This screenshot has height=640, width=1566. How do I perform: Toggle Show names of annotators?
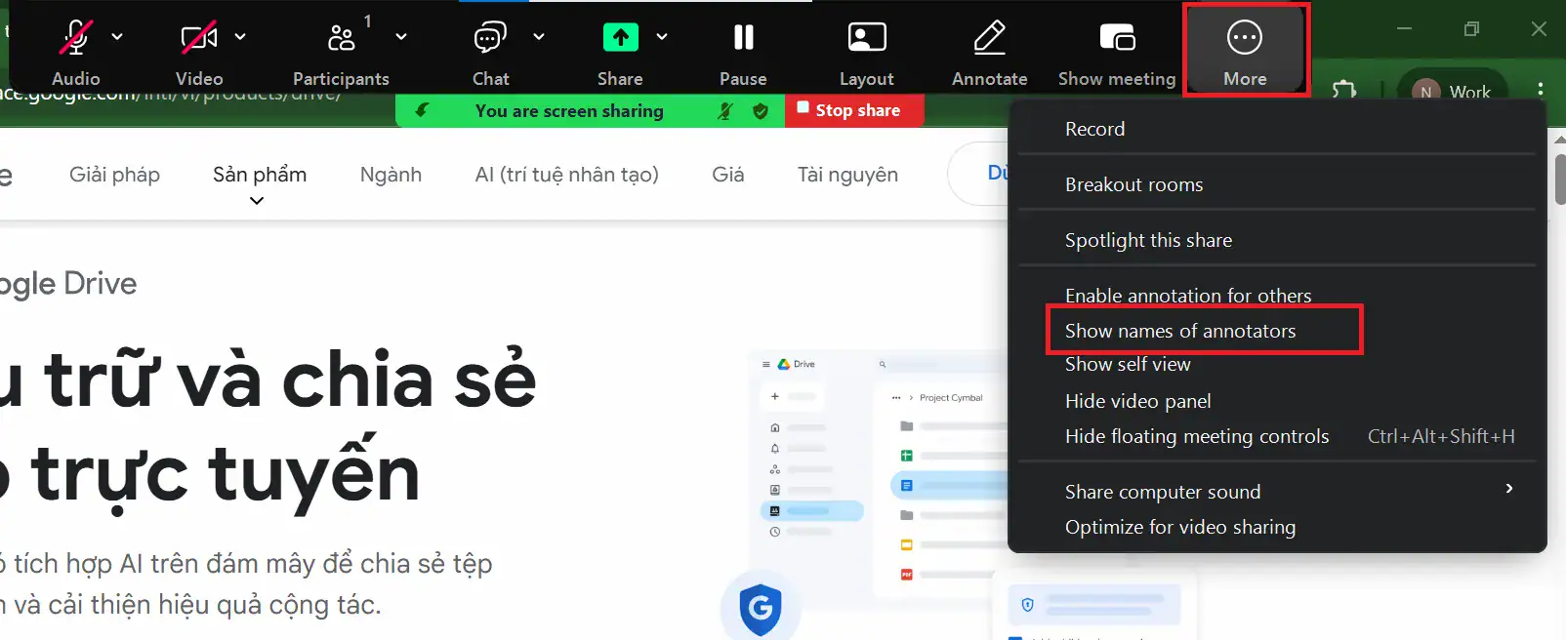[x=1180, y=331]
